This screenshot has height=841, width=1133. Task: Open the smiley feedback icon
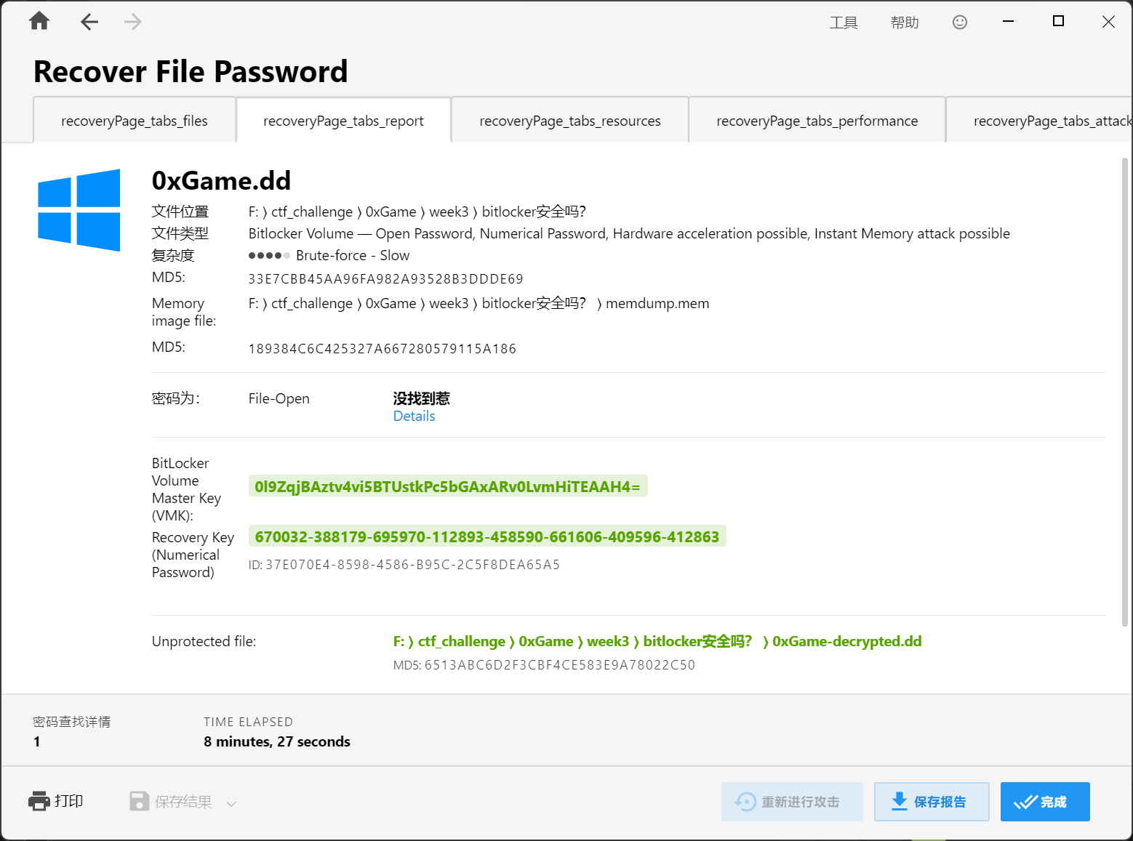[959, 23]
